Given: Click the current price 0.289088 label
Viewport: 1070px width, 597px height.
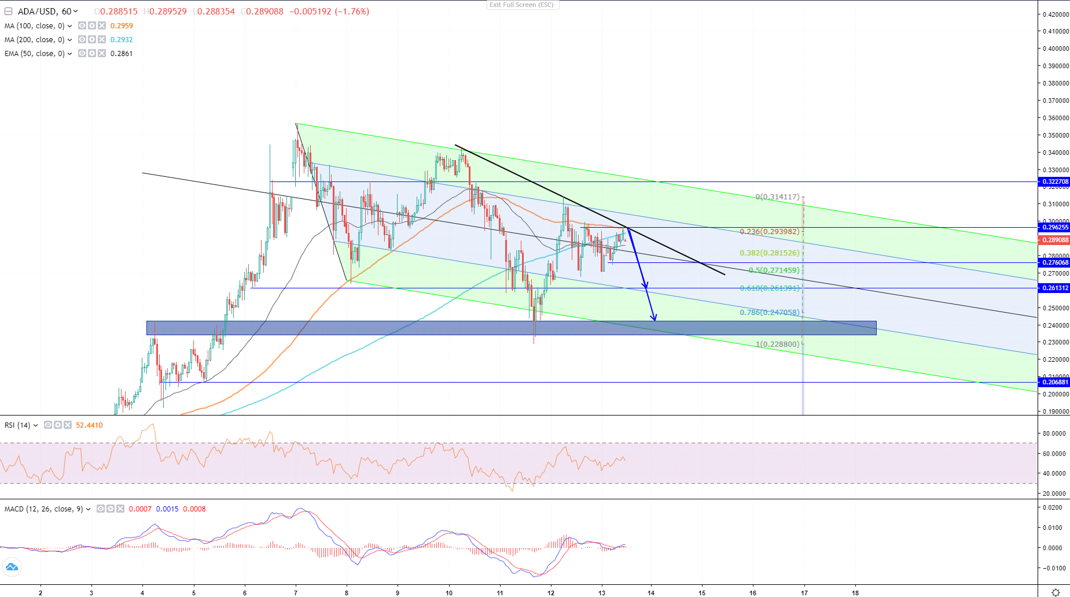Looking at the screenshot, I should (1055, 240).
